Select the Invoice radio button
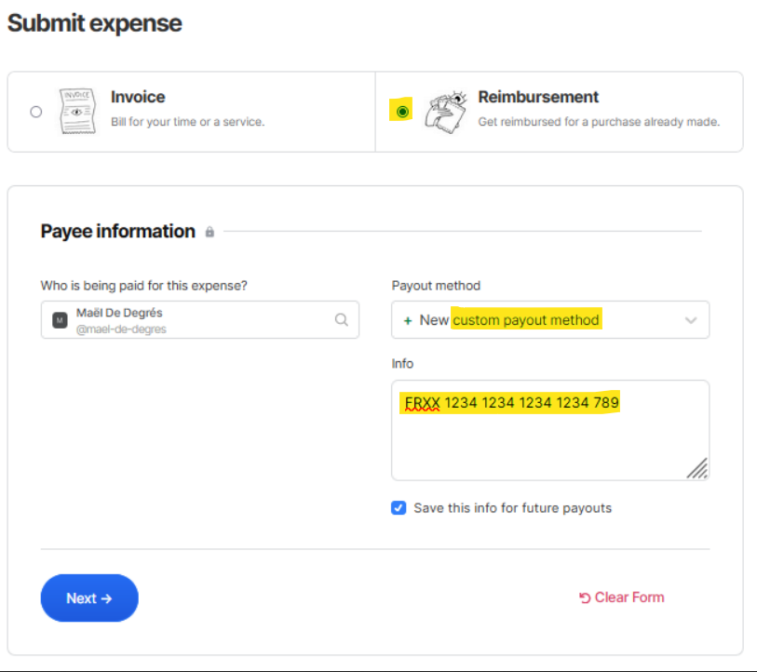Screen dimensions: 757x672 pos(35,112)
